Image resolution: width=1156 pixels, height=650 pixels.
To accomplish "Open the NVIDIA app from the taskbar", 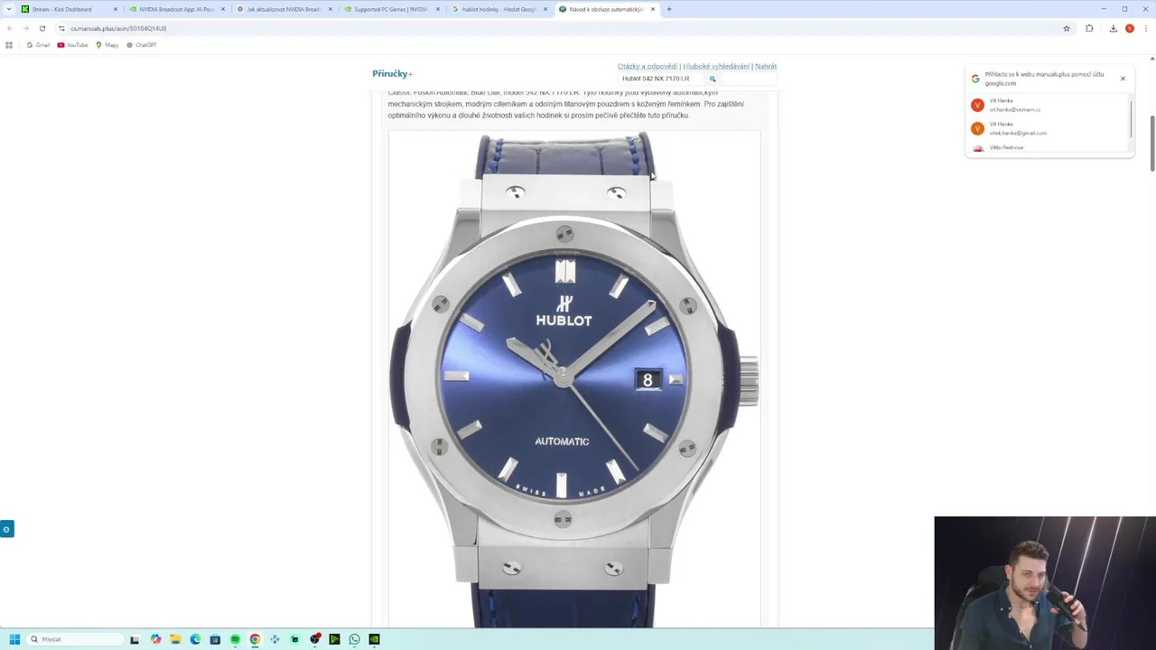I will click(374, 639).
